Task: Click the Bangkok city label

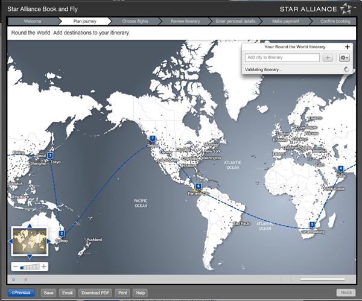Action: pos(16,183)
